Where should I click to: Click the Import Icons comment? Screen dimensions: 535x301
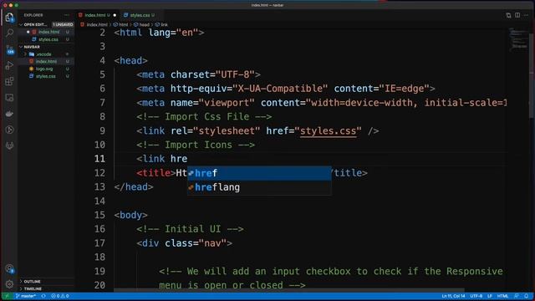pos(196,145)
